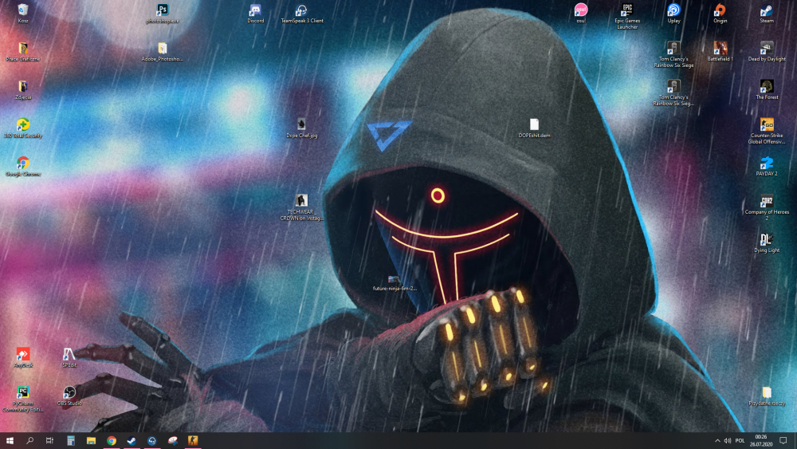Switch to TeamSpeak headset icon on taskbar
Screen dimensions: 797x449
(x=152, y=440)
